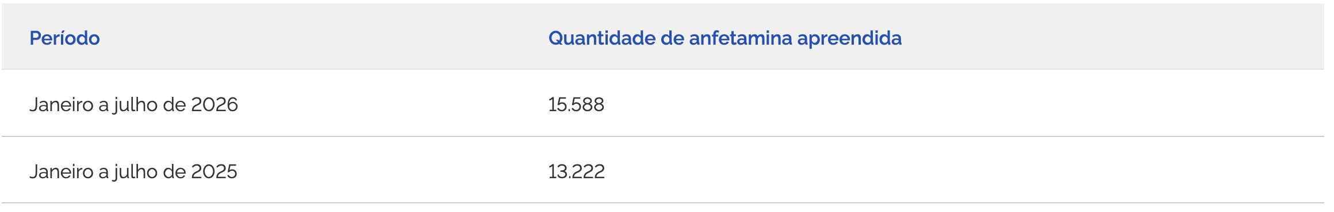The width and height of the screenshot is (1334, 212).
Task: Click the Período column header
Action: click(x=64, y=38)
